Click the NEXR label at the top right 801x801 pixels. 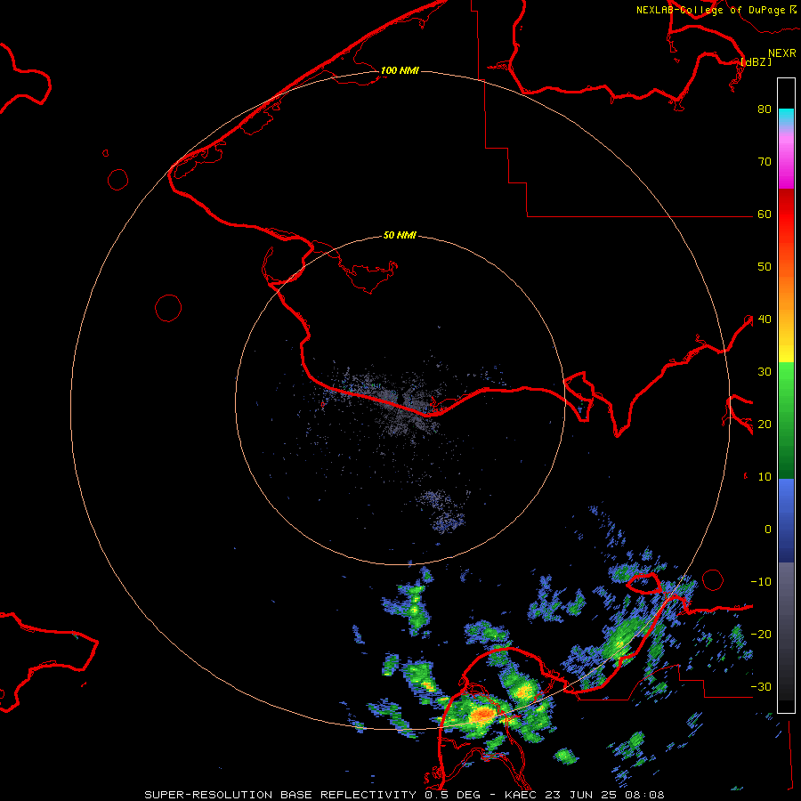pyautogui.click(x=781, y=53)
